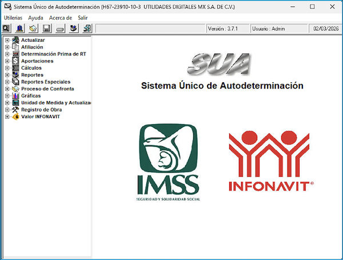Expand the Proceso de Confronta node
This screenshot has width=343, height=260.
pos(7,89)
